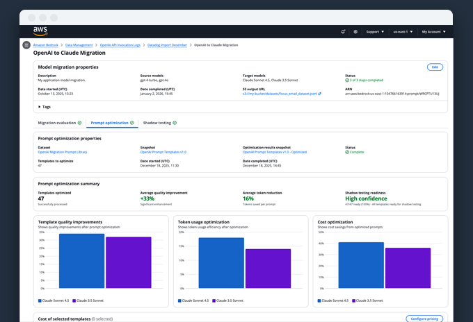Image resolution: width=473 pixels, height=322 pixels.
Task: Open the My Account dropdown
Action: tap(434, 31)
